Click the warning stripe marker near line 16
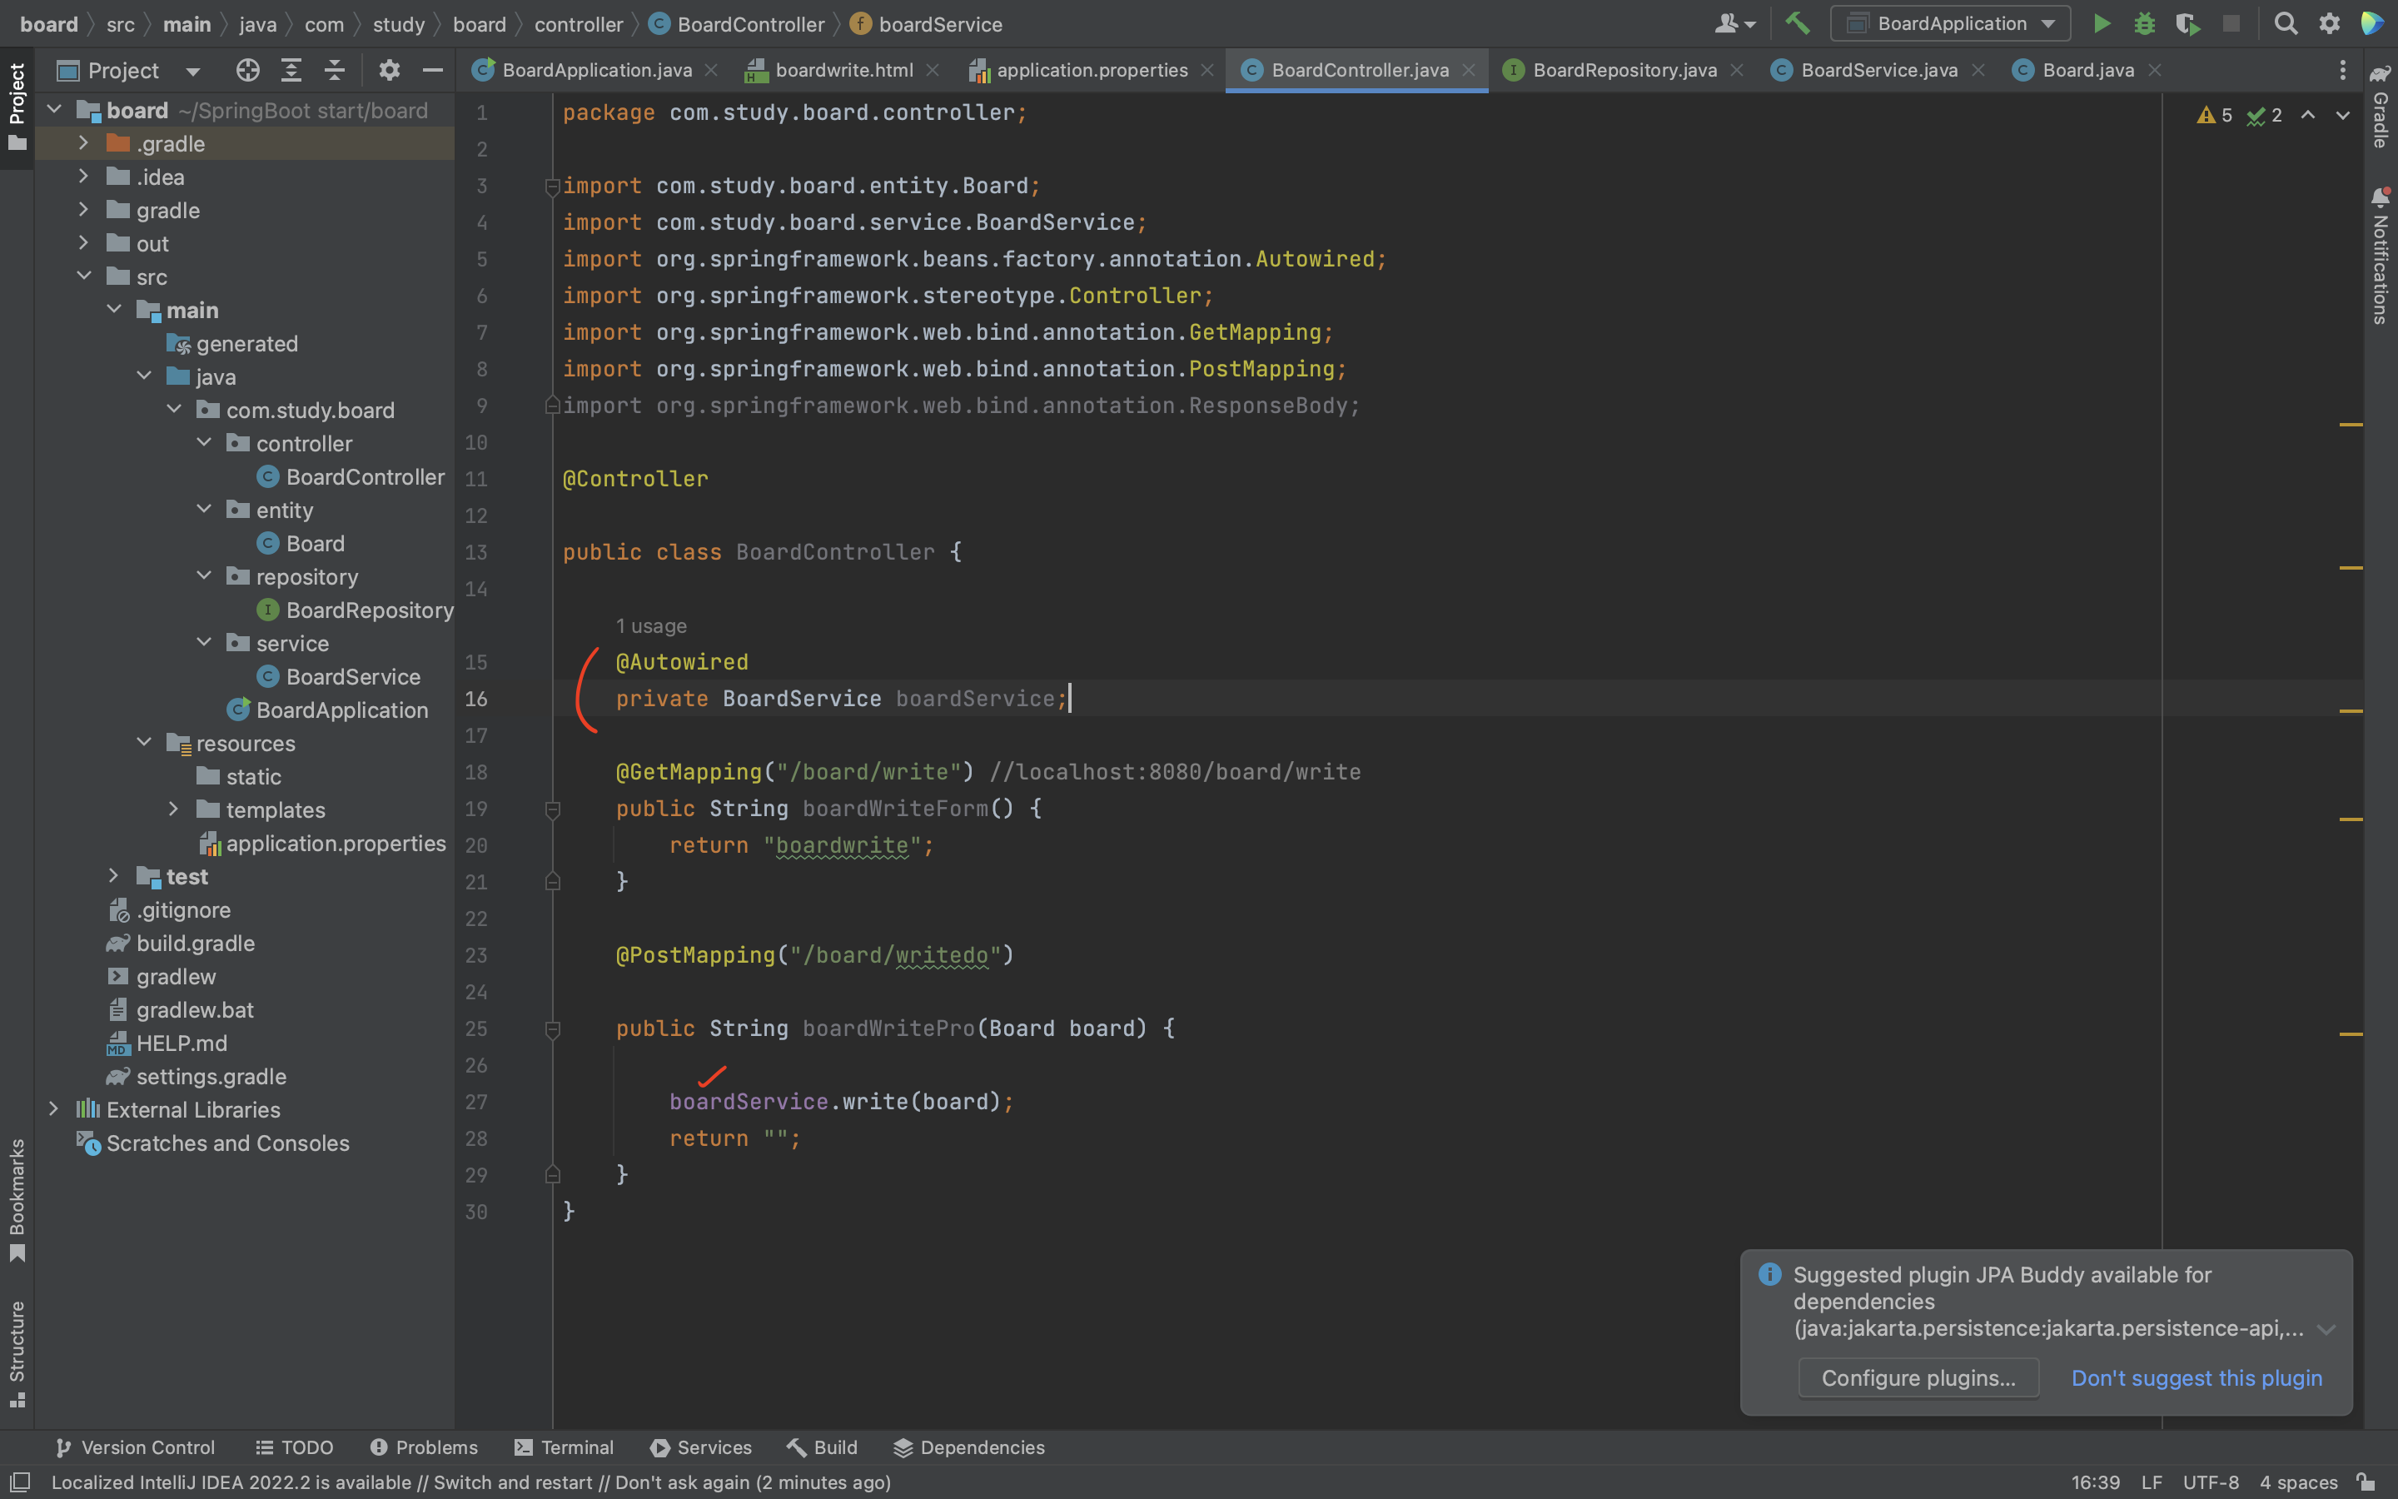This screenshot has height=1499, width=2398. [x=2351, y=711]
